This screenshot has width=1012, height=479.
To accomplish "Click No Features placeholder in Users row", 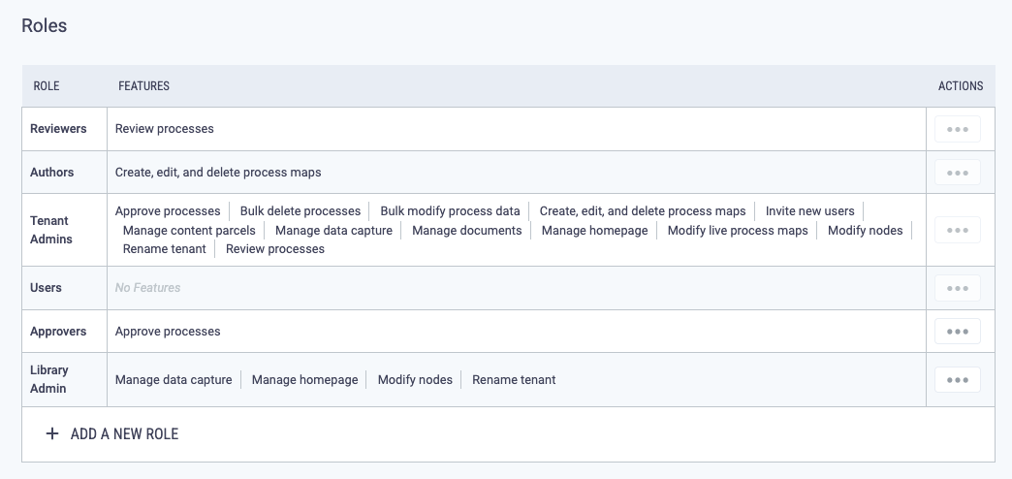I will click(147, 288).
